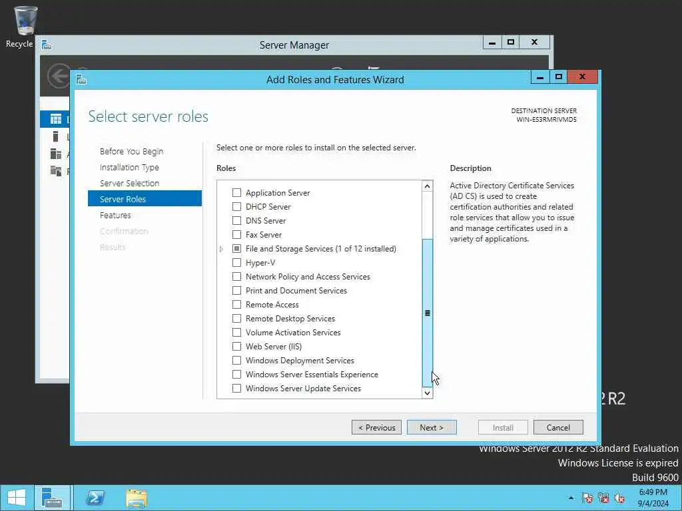
Task: Open the Recycle Bin desktop icon
Action: coord(25,26)
